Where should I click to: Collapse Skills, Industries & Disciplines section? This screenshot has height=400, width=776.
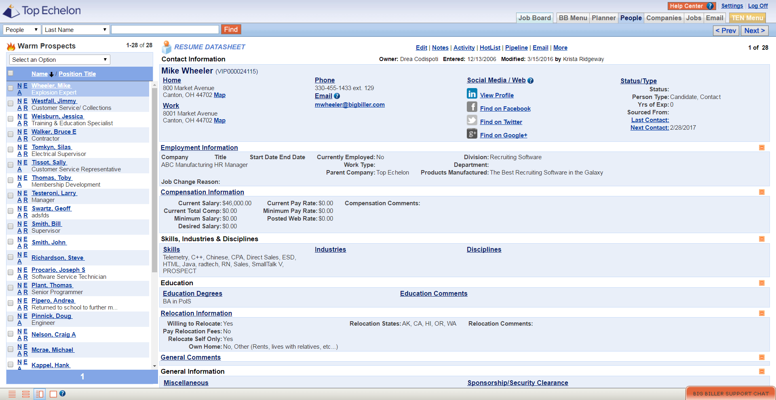761,239
